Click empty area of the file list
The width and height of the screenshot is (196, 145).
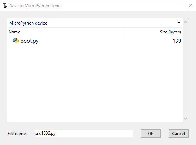point(95,81)
